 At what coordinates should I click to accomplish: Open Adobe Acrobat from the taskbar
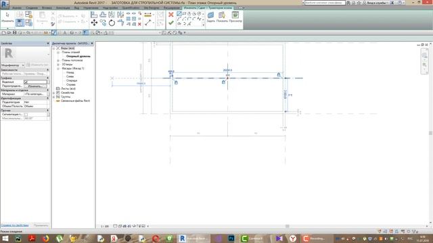tap(32, 238)
